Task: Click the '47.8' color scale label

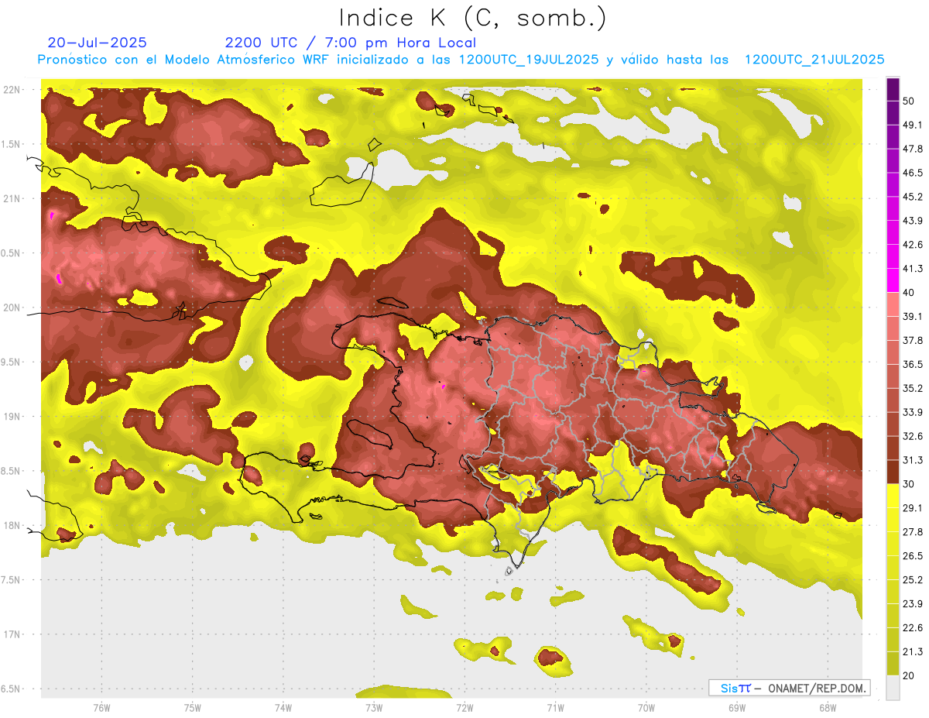Action: [x=913, y=149]
